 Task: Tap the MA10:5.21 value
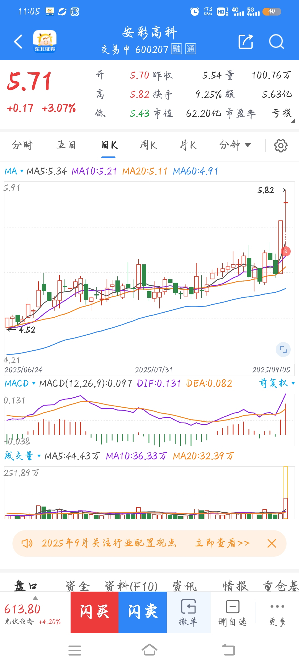[x=94, y=171]
